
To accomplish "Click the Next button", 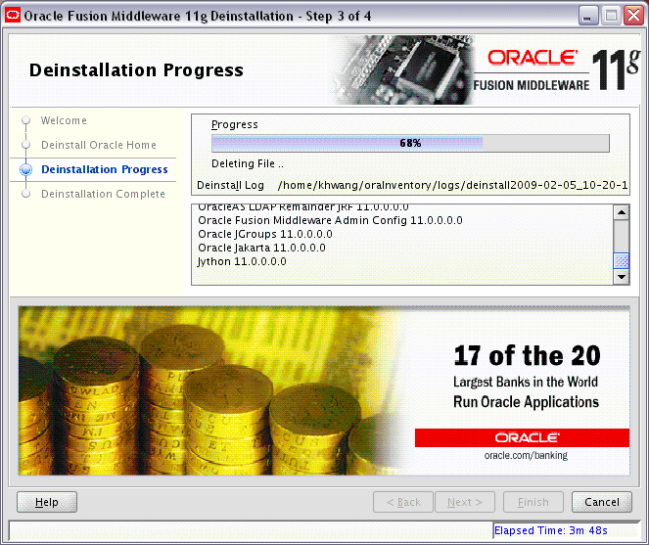I will [x=465, y=502].
